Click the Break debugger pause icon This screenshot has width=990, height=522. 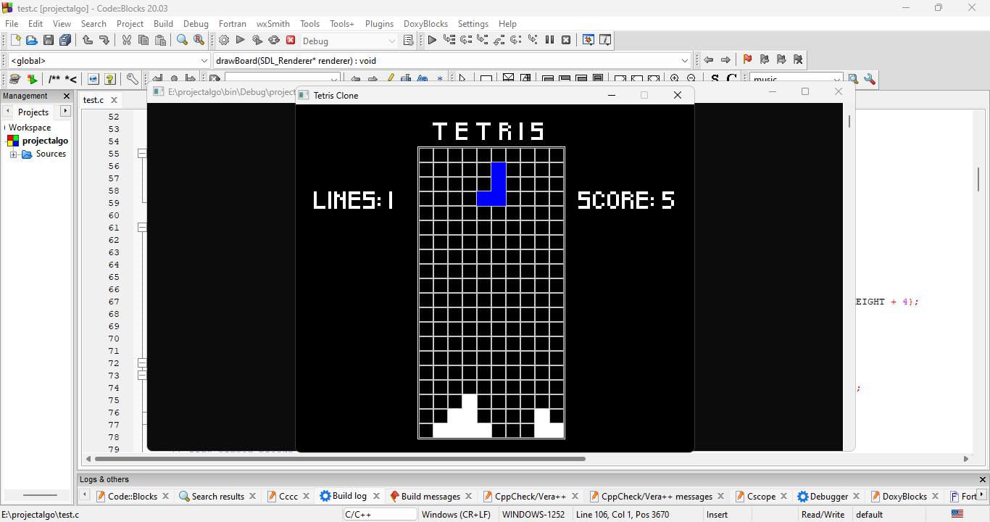click(549, 41)
